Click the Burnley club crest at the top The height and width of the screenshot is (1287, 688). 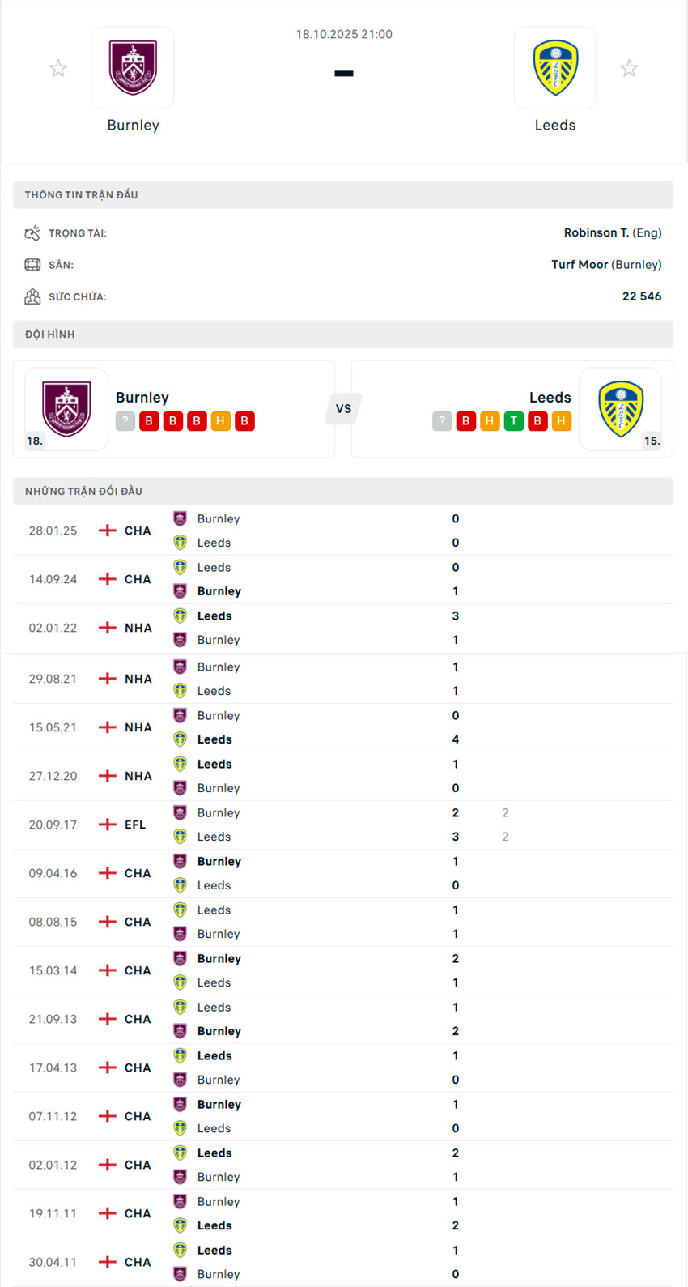[x=133, y=67]
